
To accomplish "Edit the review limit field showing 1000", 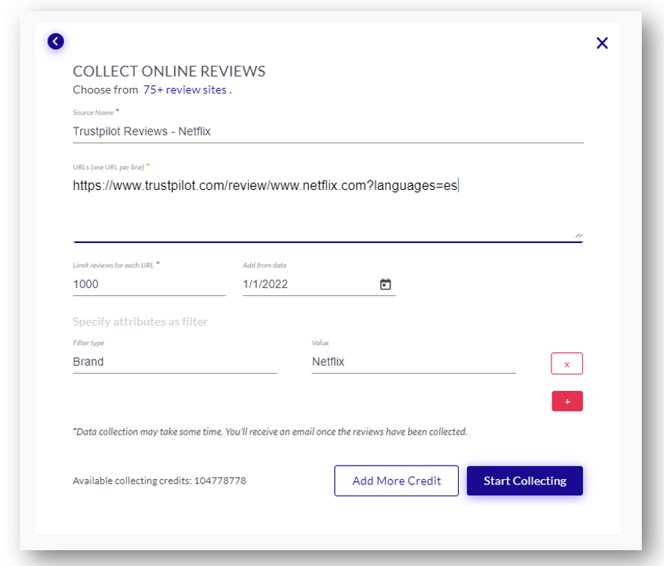I will click(149, 284).
